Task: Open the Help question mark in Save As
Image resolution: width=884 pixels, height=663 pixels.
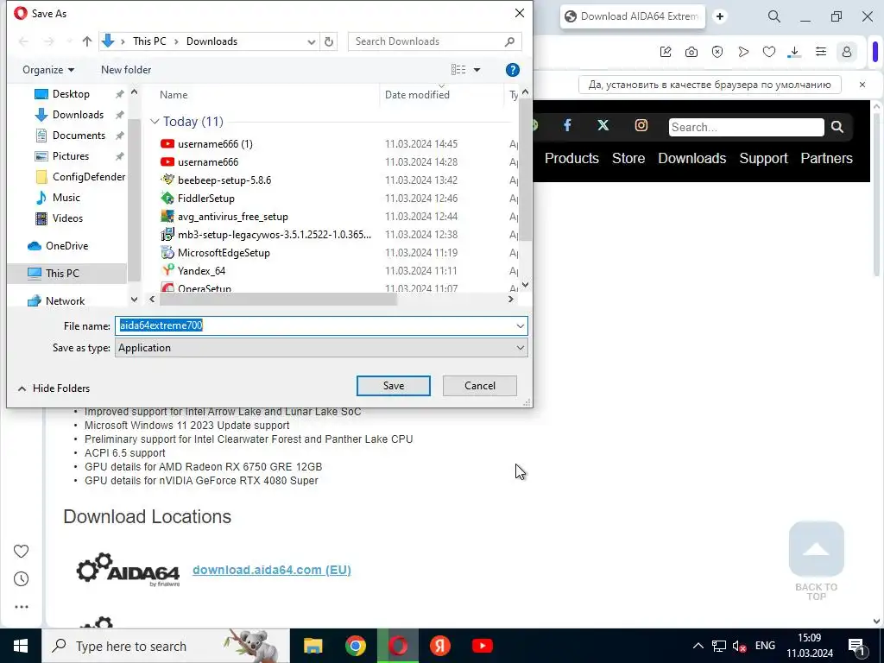Action: point(513,70)
